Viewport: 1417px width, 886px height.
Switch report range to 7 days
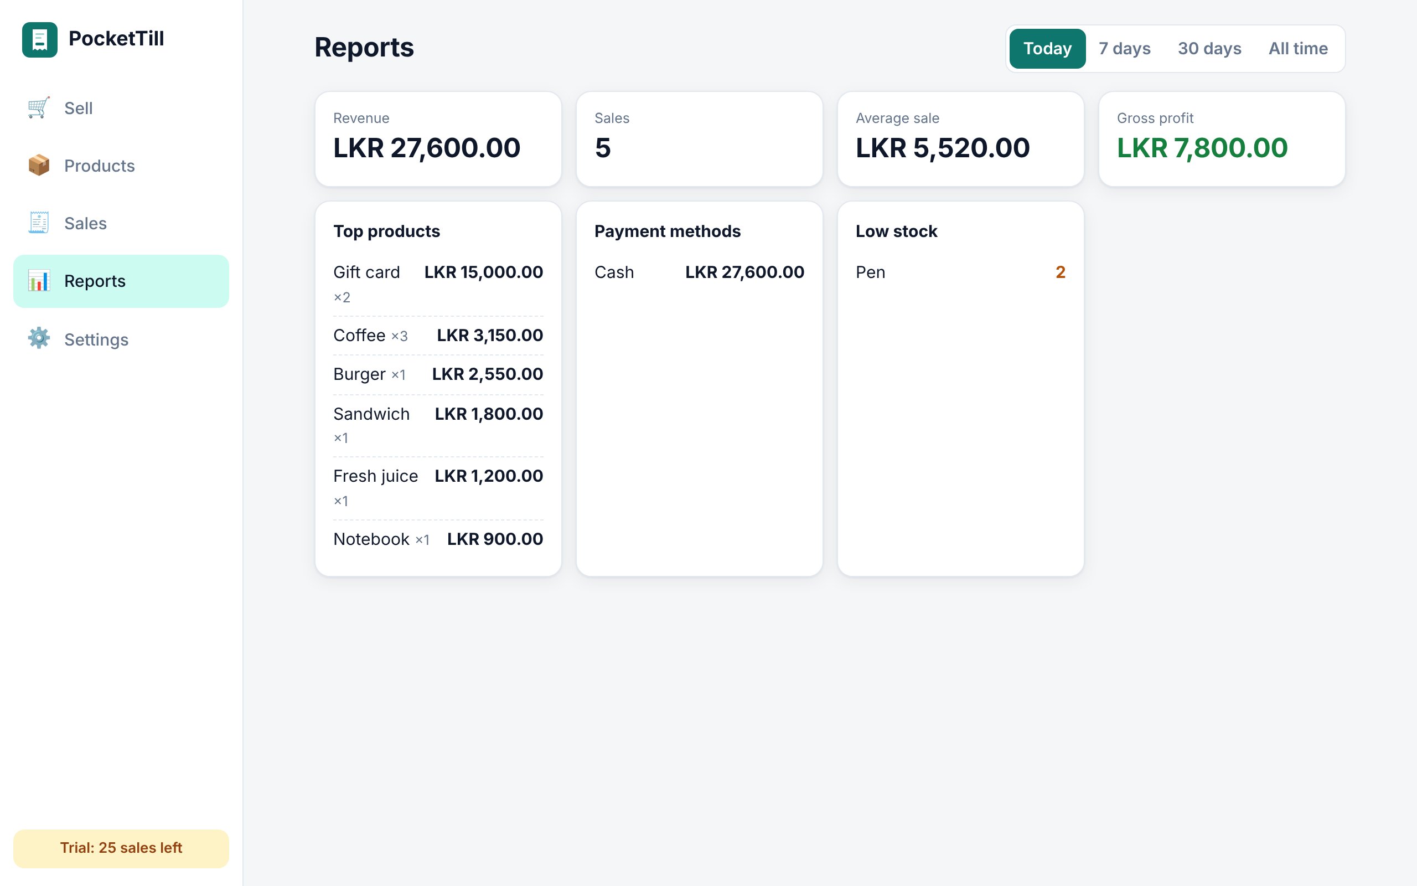click(x=1124, y=49)
